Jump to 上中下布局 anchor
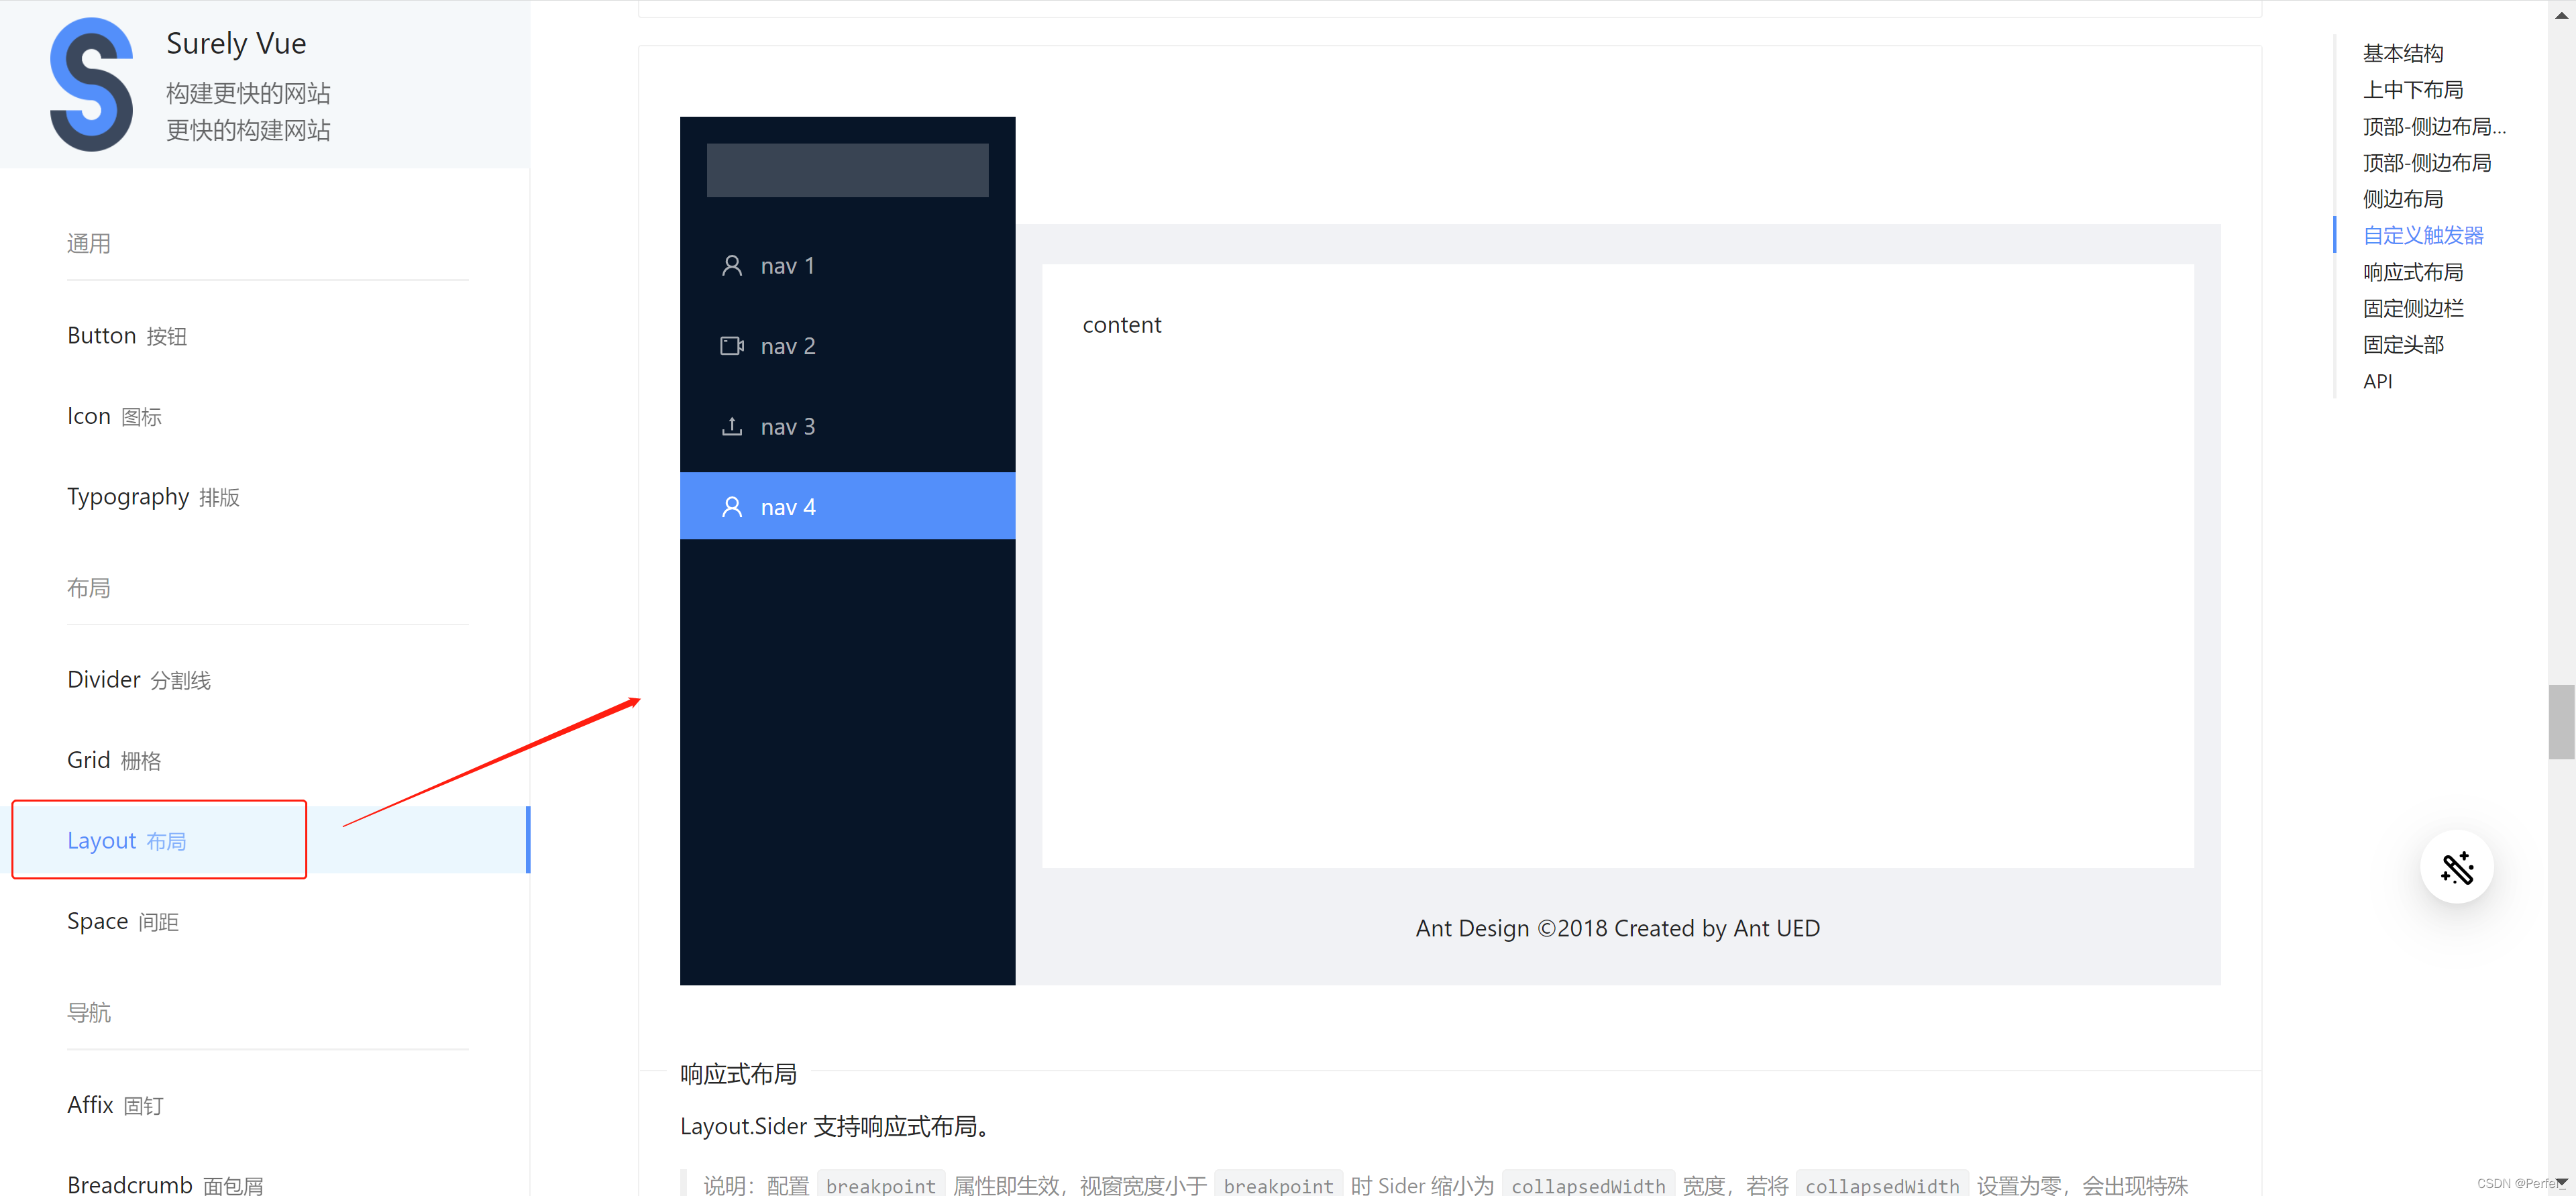This screenshot has height=1196, width=2576. tap(2412, 90)
